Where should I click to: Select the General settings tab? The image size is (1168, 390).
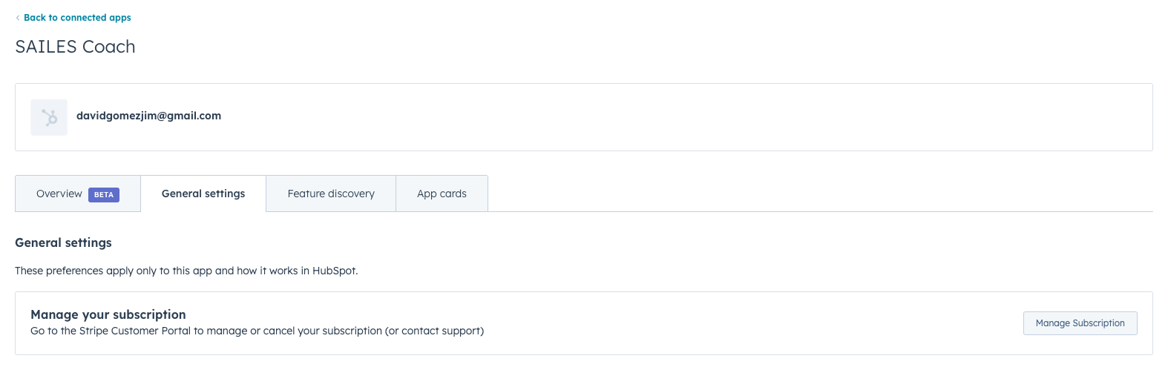[203, 194]
